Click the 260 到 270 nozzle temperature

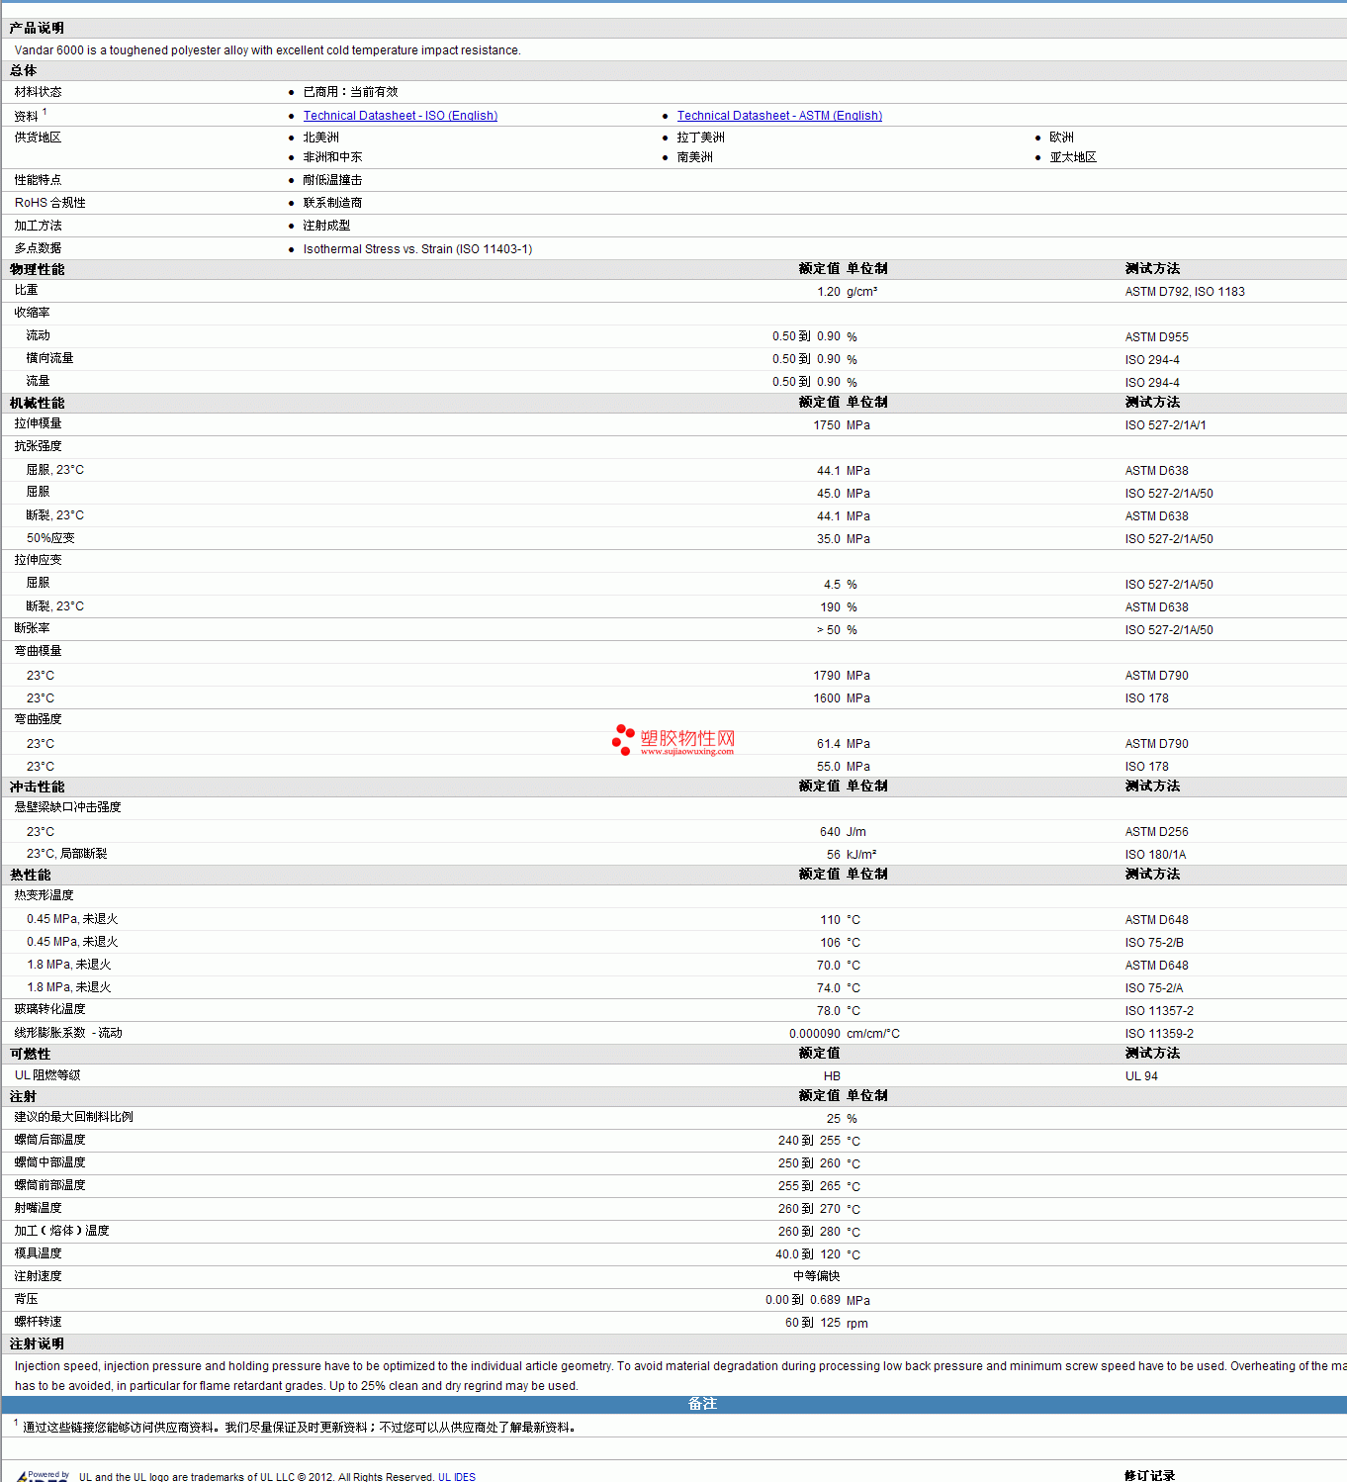[809, 1210]
